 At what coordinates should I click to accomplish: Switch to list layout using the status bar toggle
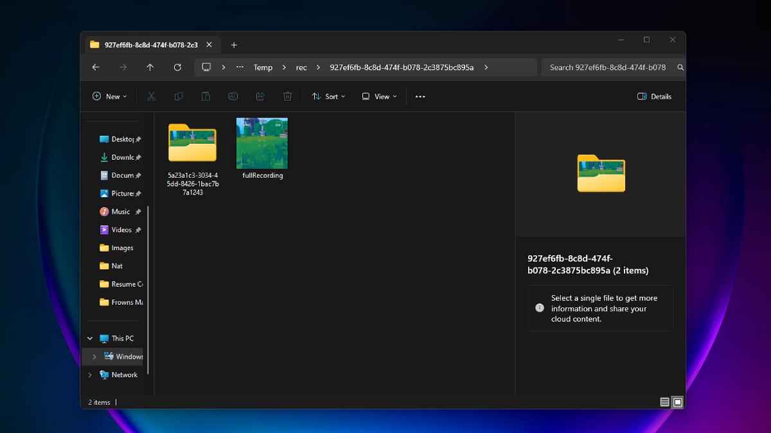tap(664, 402)
